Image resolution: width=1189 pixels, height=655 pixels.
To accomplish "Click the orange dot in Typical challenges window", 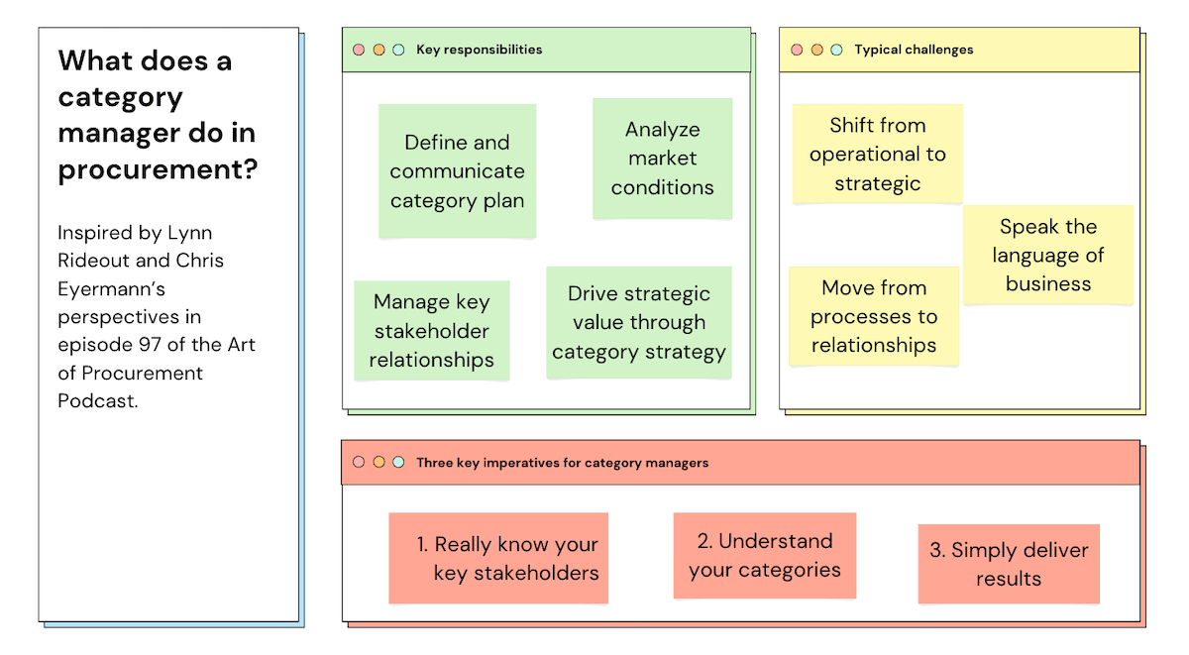I will (x=816, y=50).
